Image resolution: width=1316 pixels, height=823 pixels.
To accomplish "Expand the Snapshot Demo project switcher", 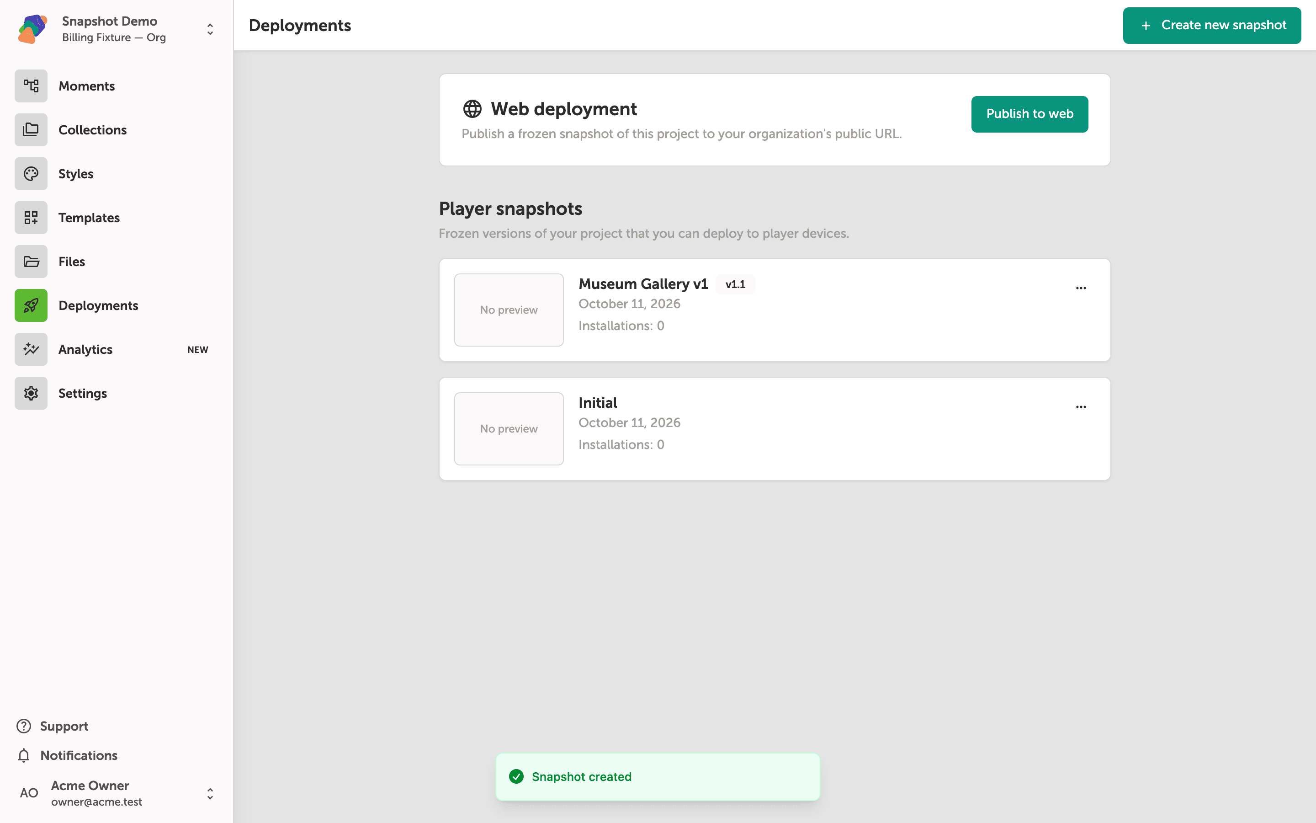I will pyautogui.click(x=210, y=29).
